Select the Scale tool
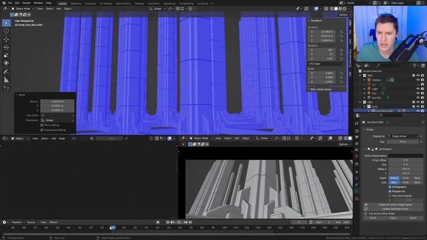 tap(6, 55)
